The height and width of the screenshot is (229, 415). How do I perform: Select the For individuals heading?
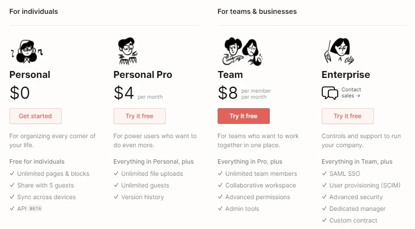(33, 12)
